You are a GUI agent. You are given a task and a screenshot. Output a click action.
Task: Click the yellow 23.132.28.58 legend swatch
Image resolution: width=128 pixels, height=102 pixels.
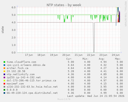[x=4, y=71]
